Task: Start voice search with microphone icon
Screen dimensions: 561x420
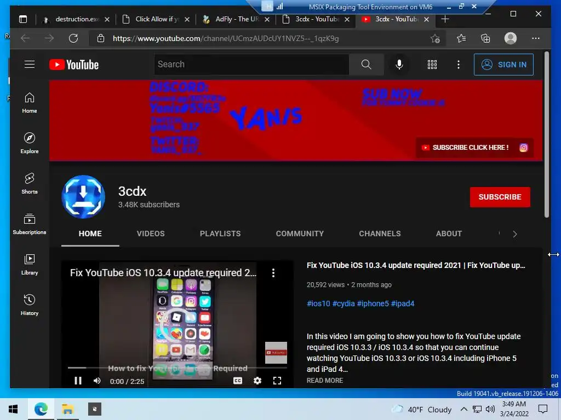Action: pos(399,65)
